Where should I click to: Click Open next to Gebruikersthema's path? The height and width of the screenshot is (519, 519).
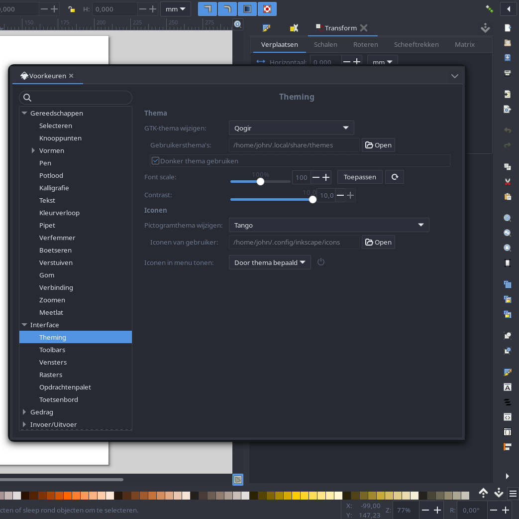click(378, 145)
